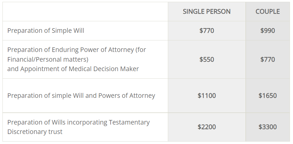Click 'Financial/Personal matters)' text line
The height and width of the screenshot is (144, 293).
pos(48,59)
